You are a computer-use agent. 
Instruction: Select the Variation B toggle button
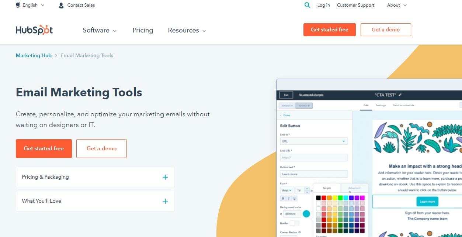304,106
